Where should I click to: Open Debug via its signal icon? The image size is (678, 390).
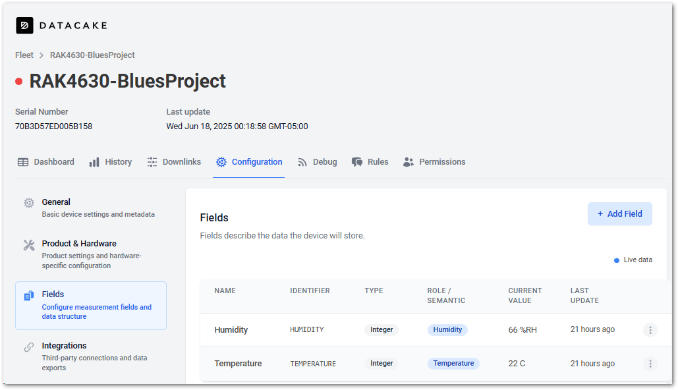pyautogui.click(x=302, y=162)
